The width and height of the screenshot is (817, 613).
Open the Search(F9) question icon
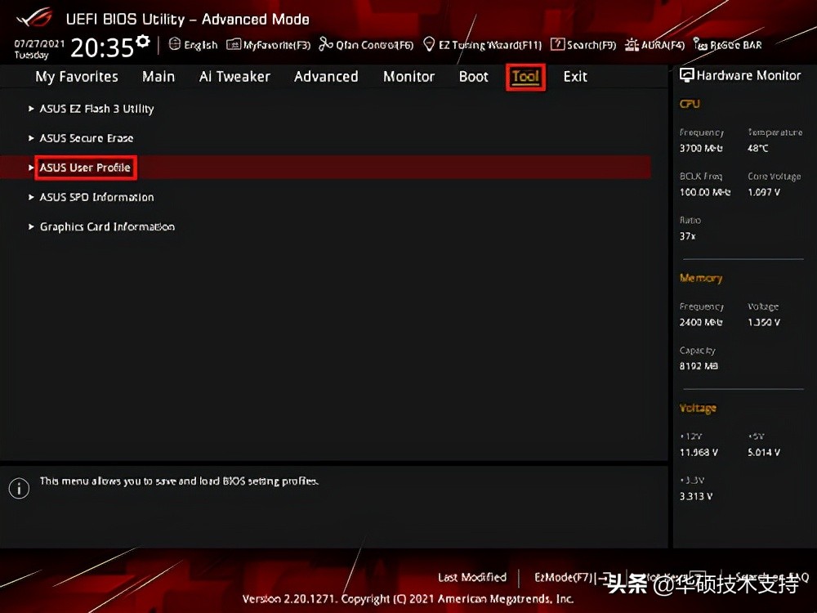[x=557, y=44]
